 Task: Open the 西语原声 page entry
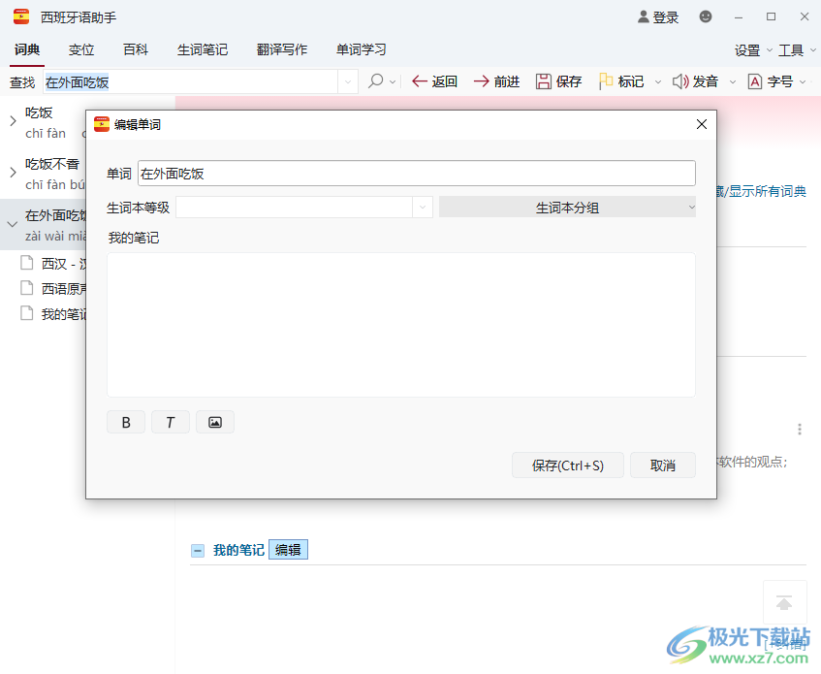click(x=53, y=289)
